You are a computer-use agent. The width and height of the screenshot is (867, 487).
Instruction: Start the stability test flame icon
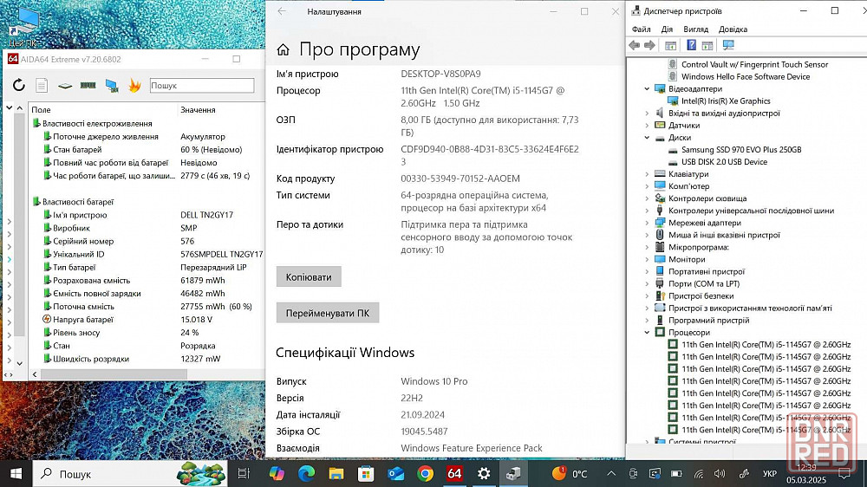(x=134, y=85)
